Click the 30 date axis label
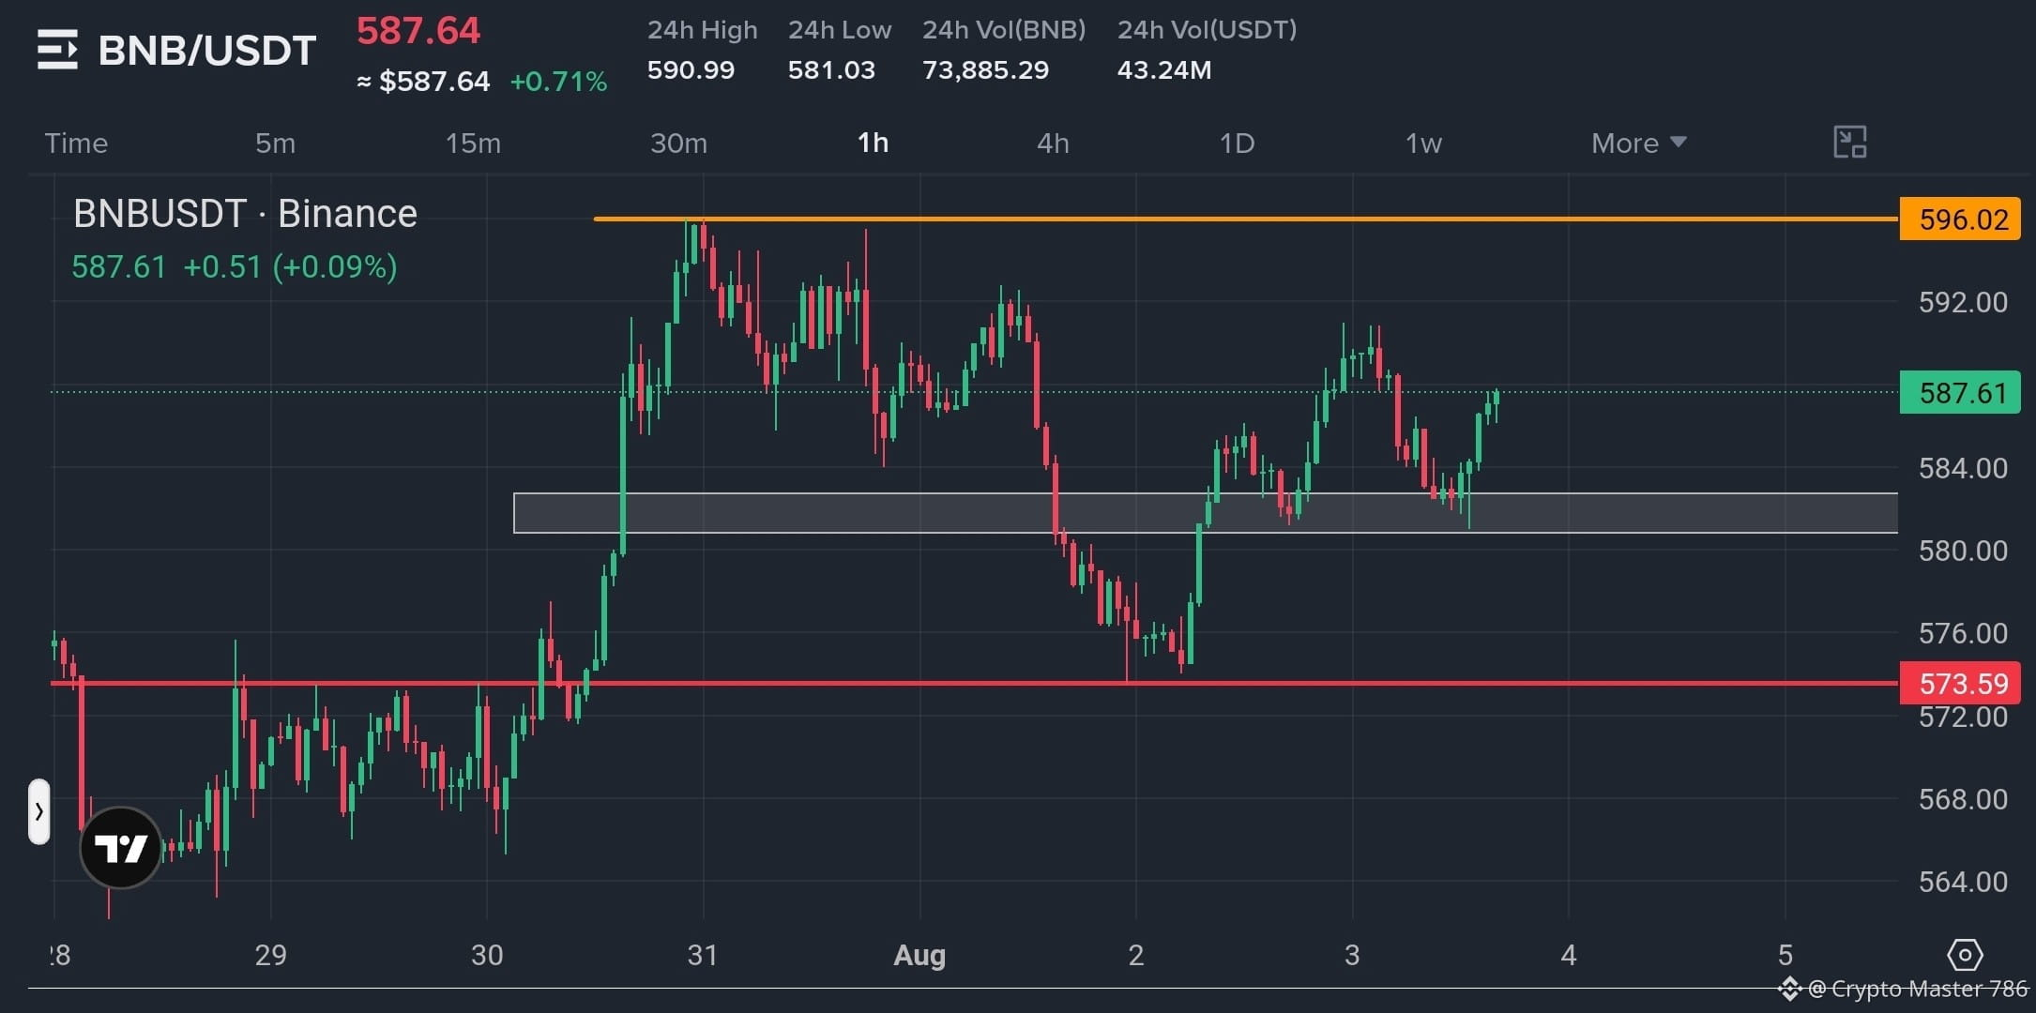Screen dimensions: 2036x1013 (487, 955)
